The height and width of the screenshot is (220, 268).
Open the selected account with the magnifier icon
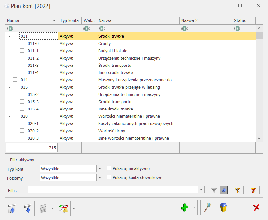pos(207,207)
